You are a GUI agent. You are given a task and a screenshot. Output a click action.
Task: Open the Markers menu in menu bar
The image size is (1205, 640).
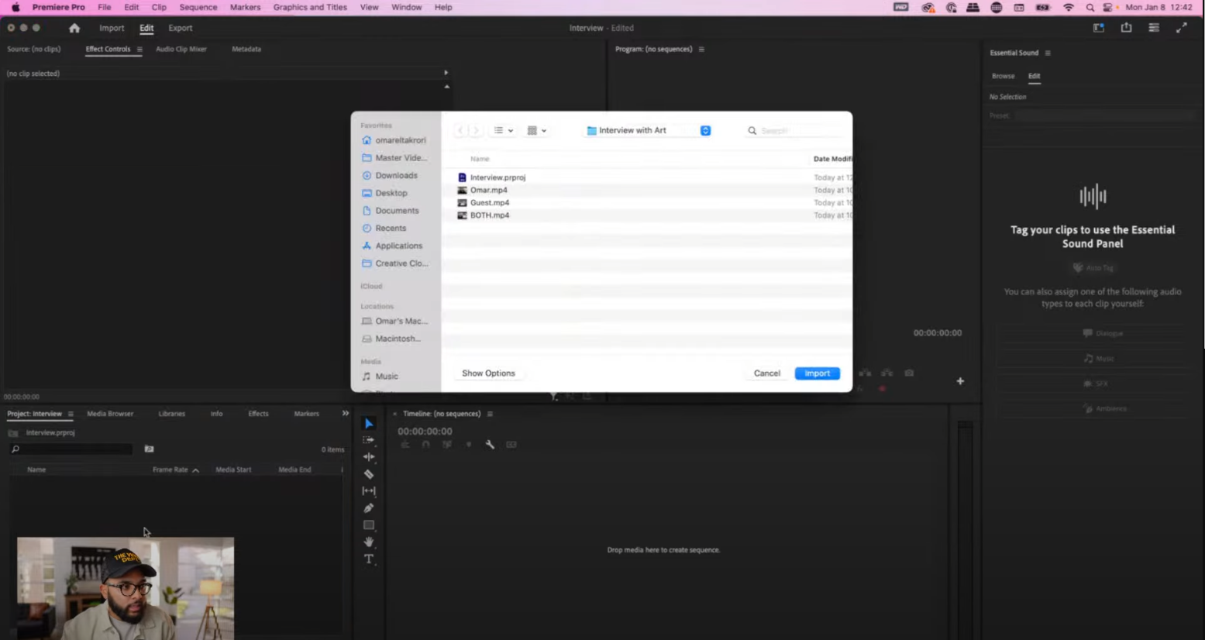[245, 8]
